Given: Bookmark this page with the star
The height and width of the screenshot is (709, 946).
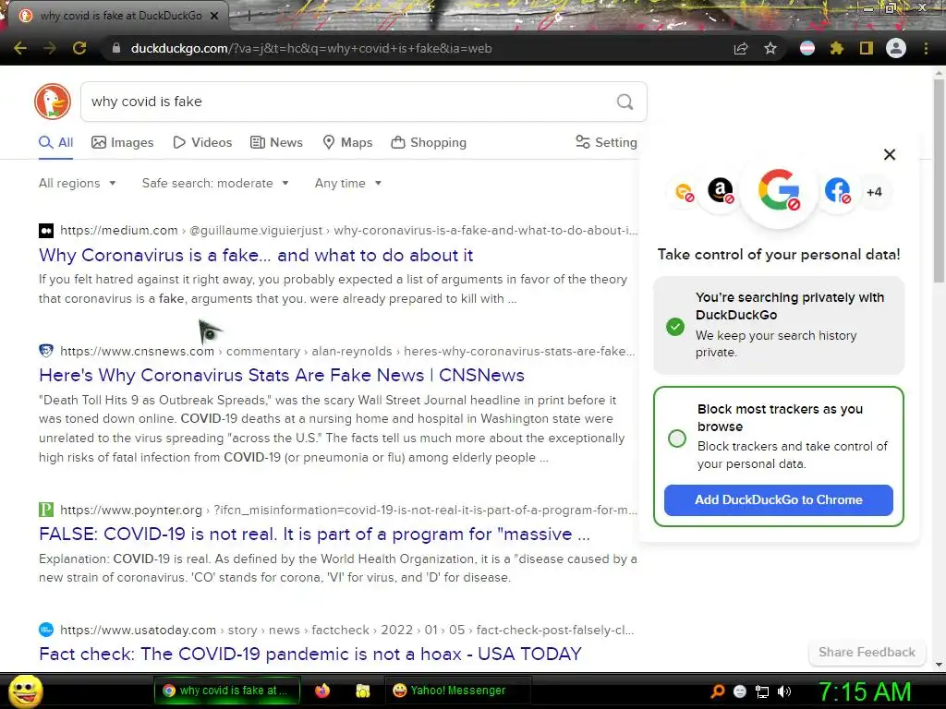Looking at the screenshot, I should tap(770, 48).
